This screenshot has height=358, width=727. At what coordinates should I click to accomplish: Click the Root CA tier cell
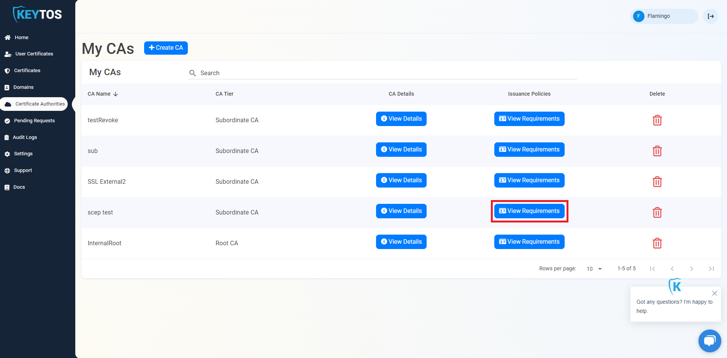(x=227, y=243)
